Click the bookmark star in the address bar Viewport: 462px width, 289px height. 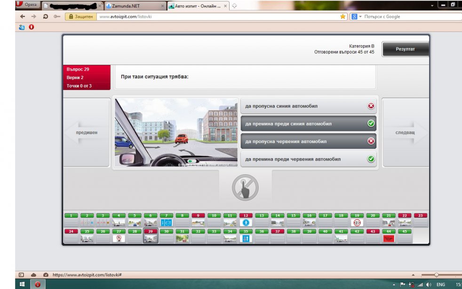343,16
